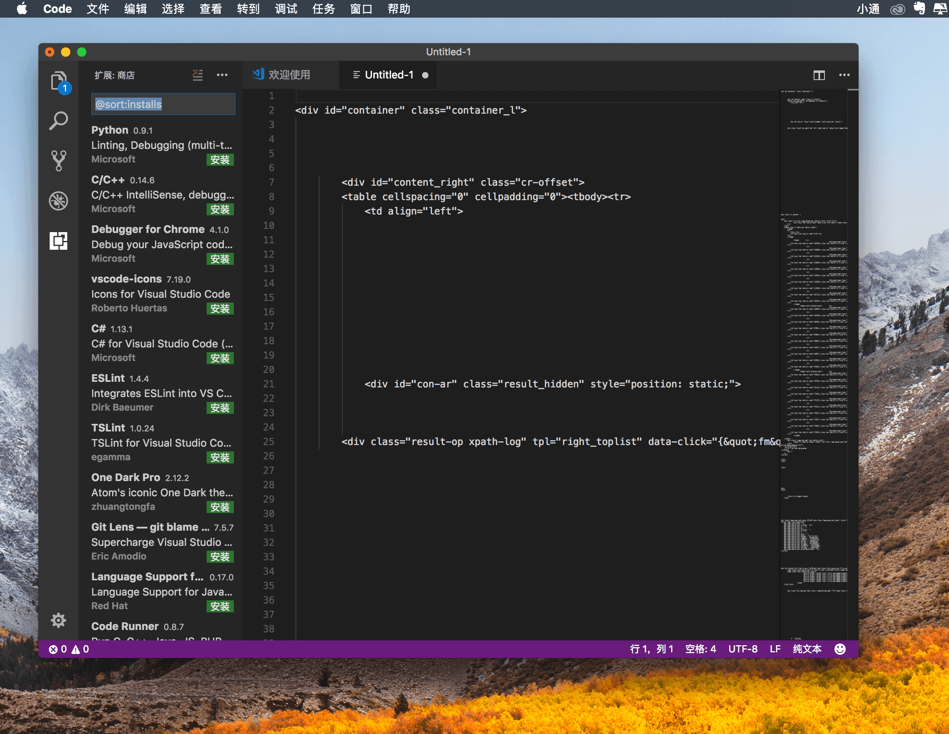Click the @sort:installs search field
The height and width of the screenshot is (734, 949).
[x=163, y=104]
